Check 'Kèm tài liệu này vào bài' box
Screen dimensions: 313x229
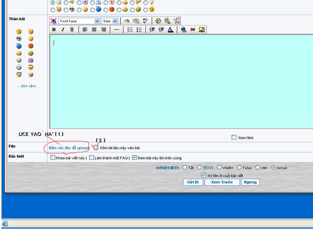tap(96, 148)
